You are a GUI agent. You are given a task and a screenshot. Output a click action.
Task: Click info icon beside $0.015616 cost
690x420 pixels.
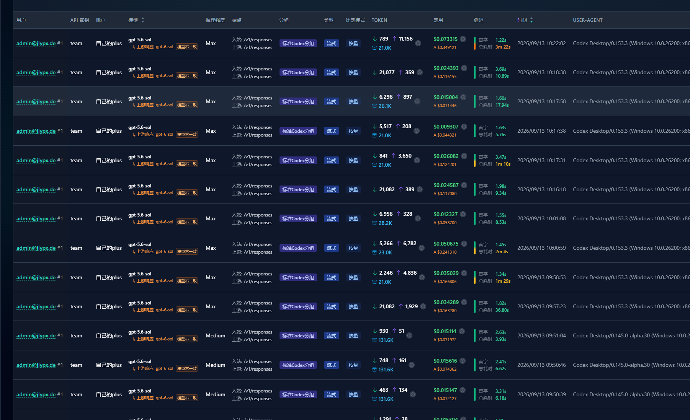(x=463, y=361)
